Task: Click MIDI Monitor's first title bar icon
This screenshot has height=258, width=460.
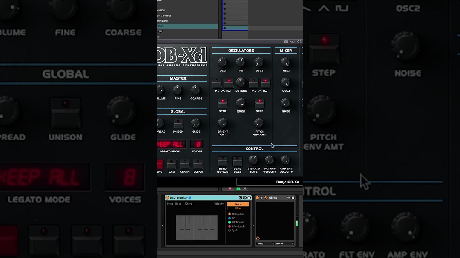Action: [x=240, y=198]
